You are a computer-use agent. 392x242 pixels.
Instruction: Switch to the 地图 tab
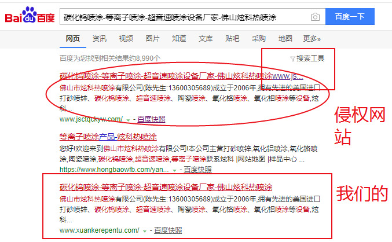[x=285, y=38]
